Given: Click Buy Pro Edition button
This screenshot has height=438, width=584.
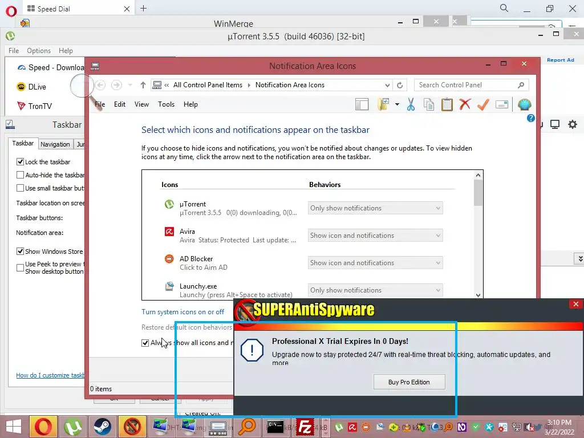Looking at the screenshot, I should [x=409, y=382].
